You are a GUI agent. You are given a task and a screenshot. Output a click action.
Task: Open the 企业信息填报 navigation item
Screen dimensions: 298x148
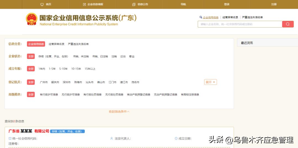point(93,4)
